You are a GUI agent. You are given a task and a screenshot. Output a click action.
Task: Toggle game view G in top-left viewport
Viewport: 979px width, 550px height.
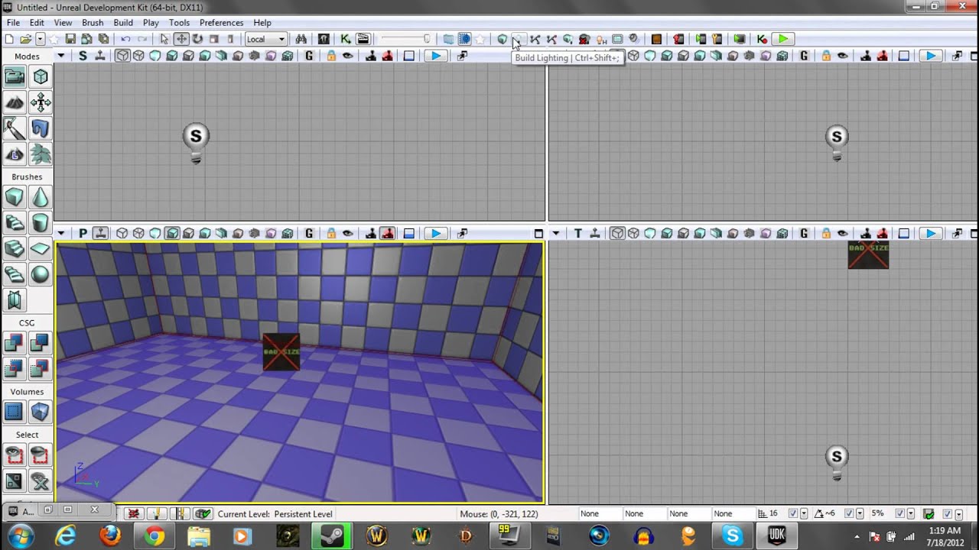click(309, 56)
